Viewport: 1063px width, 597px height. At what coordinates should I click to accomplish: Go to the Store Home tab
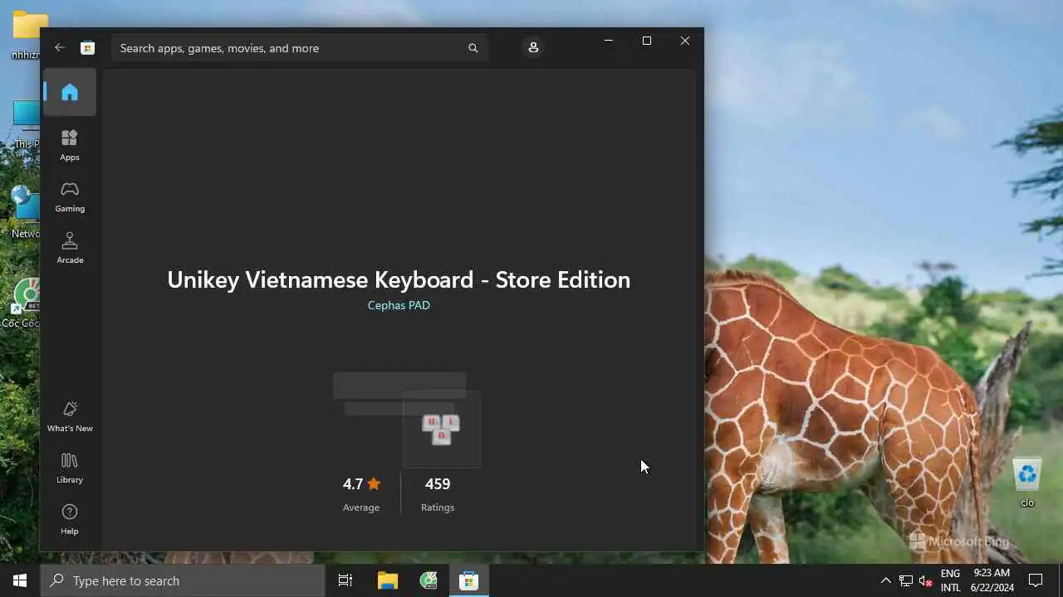point(70,92)
